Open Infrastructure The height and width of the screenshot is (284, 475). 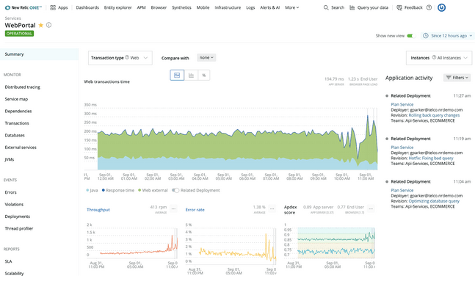tap(228, 7)
